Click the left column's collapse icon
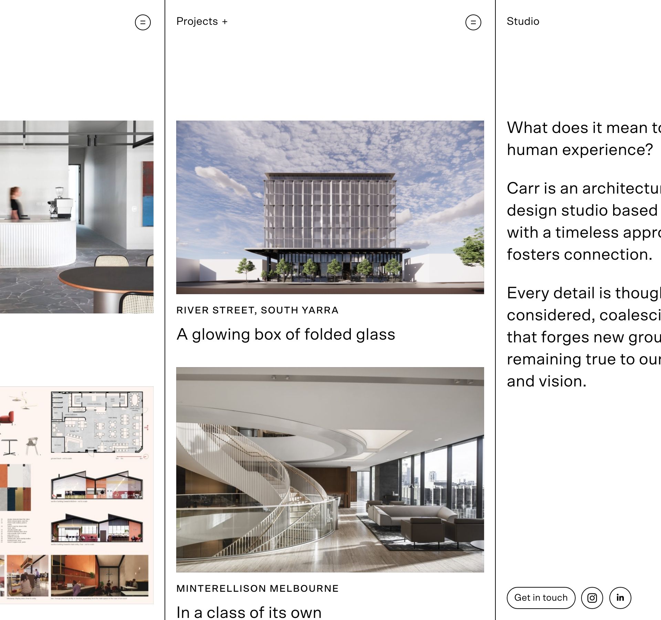The width and height of the screenshot is (661, 620). (x=143, y=22)
